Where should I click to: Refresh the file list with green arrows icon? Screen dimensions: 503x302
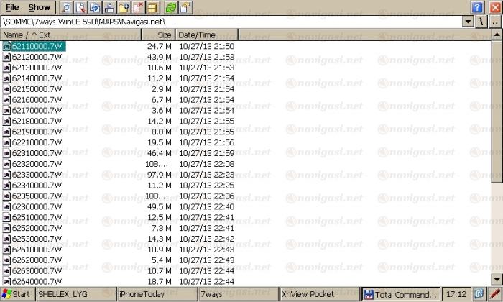[171, 7]
